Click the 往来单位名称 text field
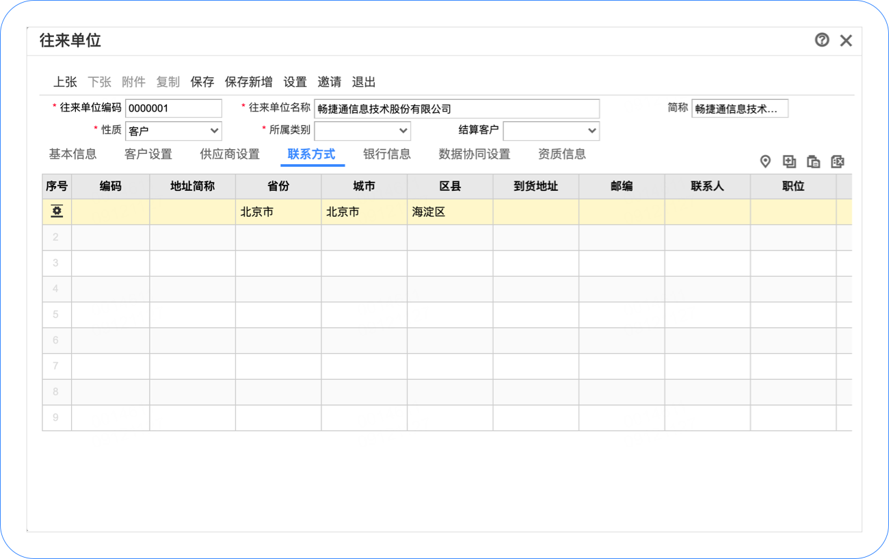This screenshot has height=559, width=889. click(x=457, y=109)
